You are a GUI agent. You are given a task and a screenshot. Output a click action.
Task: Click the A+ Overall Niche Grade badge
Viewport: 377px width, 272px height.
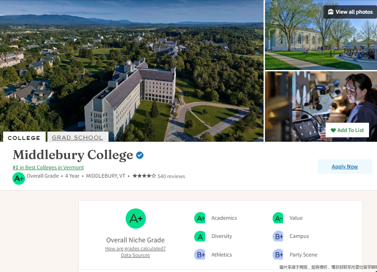coord(136,218)
